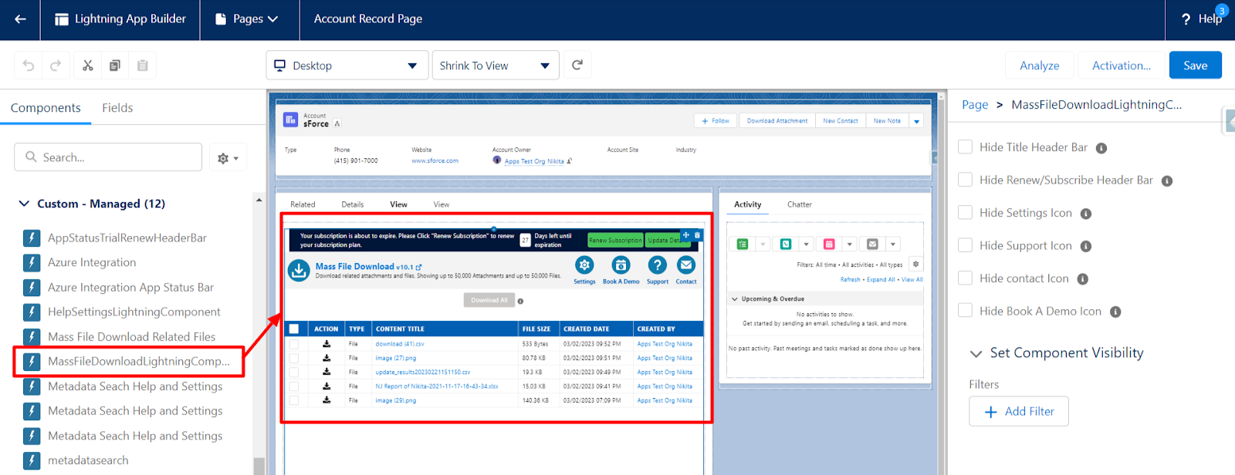Click the Contact envelope icon
Viewport: 1235px width, 475px height.
pos(686,265)
